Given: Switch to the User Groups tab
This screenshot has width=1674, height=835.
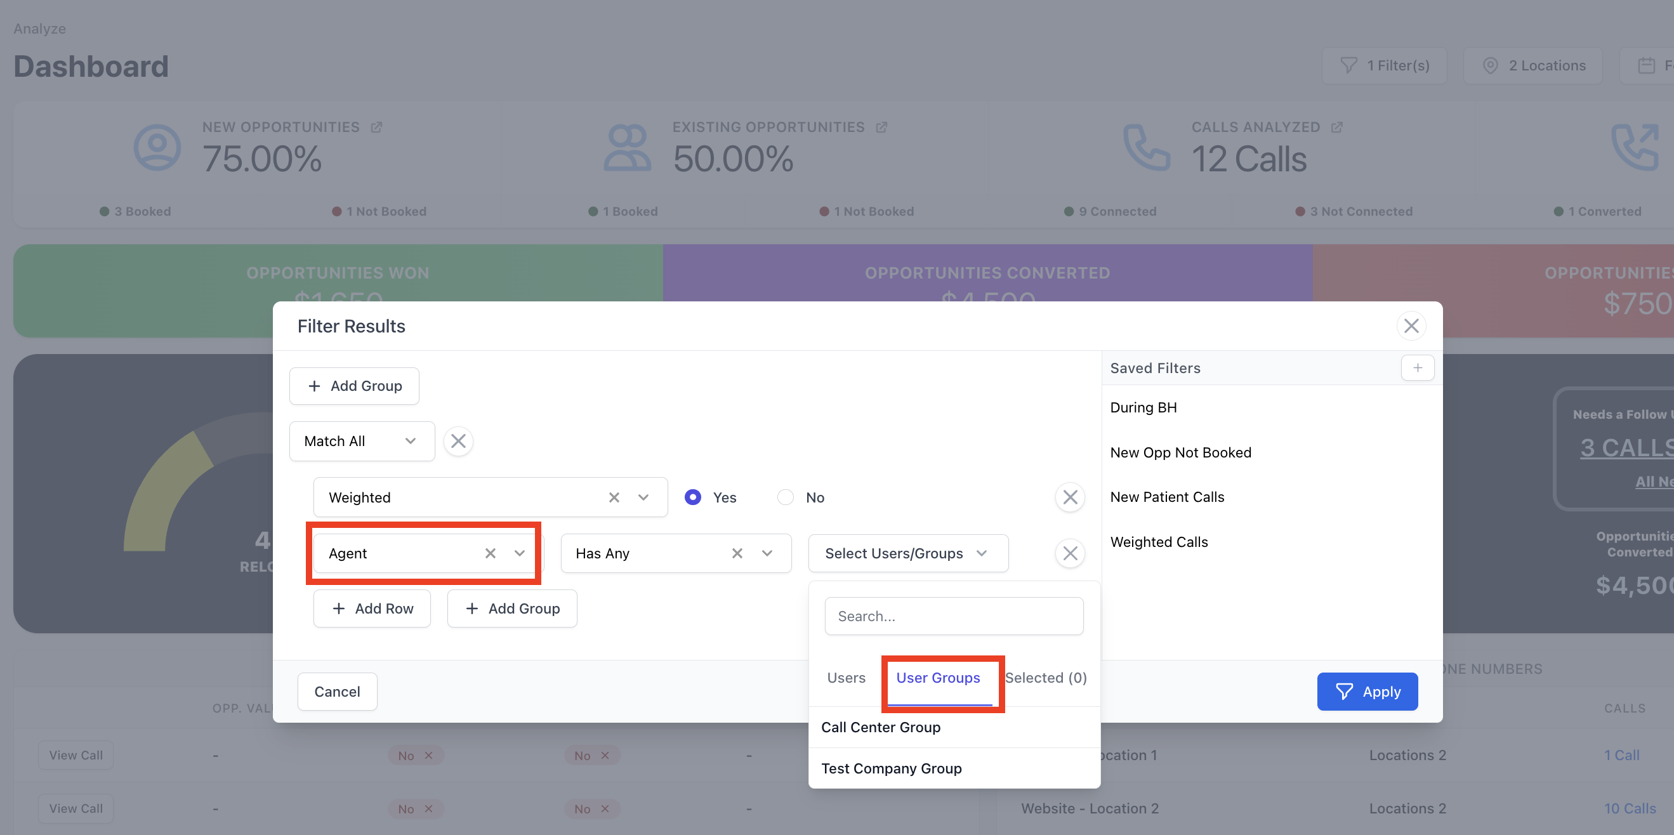Looking at the screenshot, I should tap(938, 678).
